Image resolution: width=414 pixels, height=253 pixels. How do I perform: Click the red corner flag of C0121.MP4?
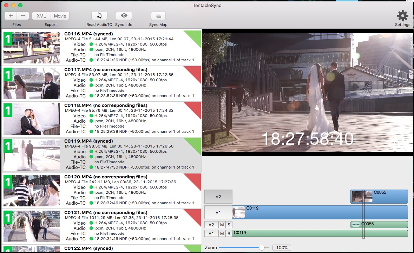[195, 215]
